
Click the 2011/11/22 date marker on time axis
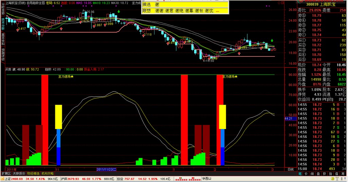click(106, 169)
